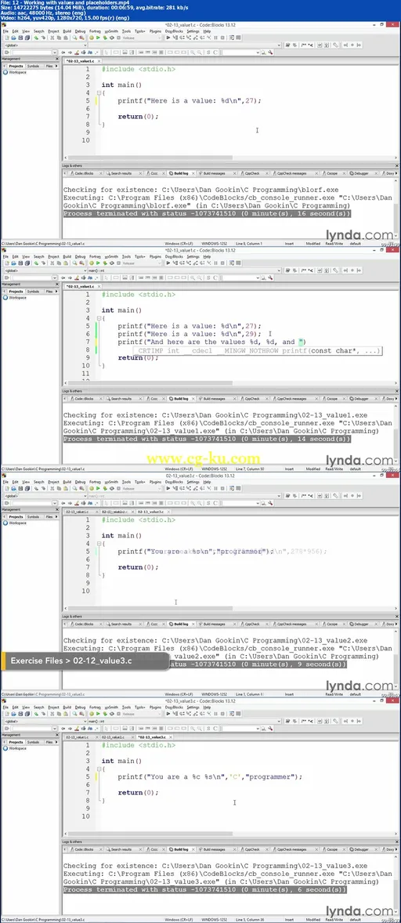
Task: Open the DoxyBlocks menu in the second frame
Action: pyautogui.click(x=174, y=257)
